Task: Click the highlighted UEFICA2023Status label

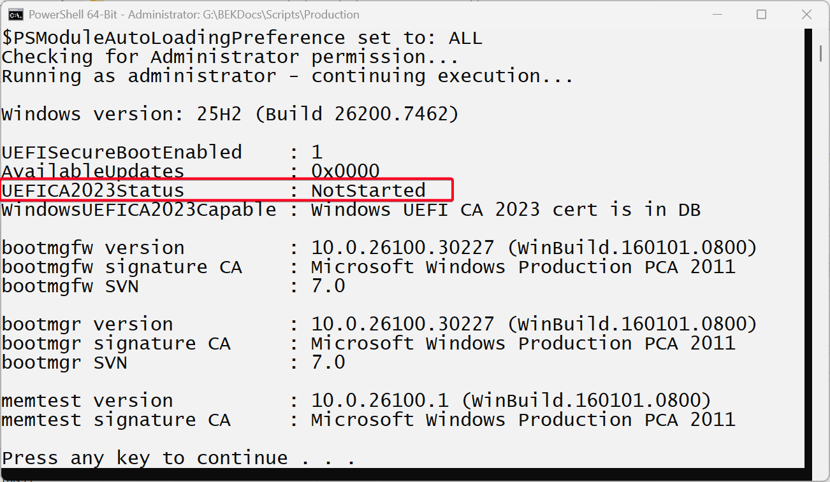Action: 93,190
